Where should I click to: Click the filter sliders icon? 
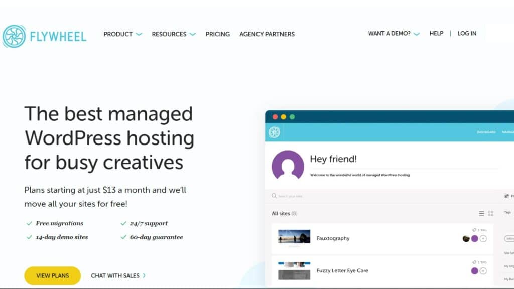[507, 196]
